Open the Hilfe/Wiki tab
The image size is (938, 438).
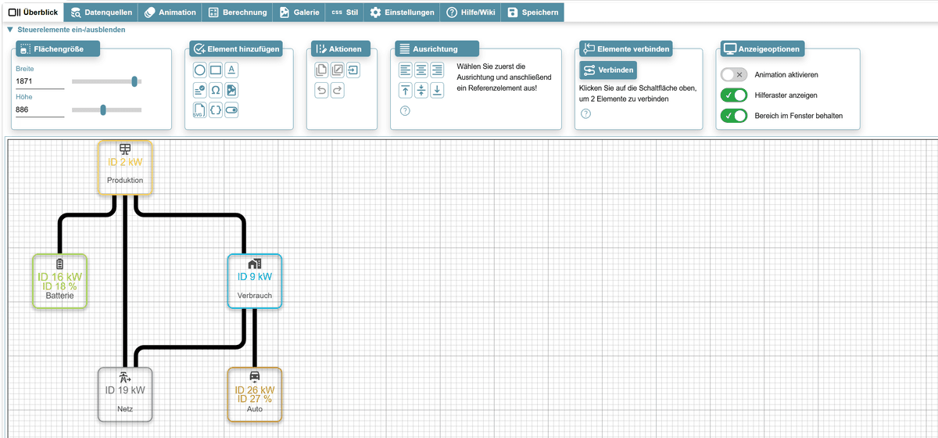point(469,13)
